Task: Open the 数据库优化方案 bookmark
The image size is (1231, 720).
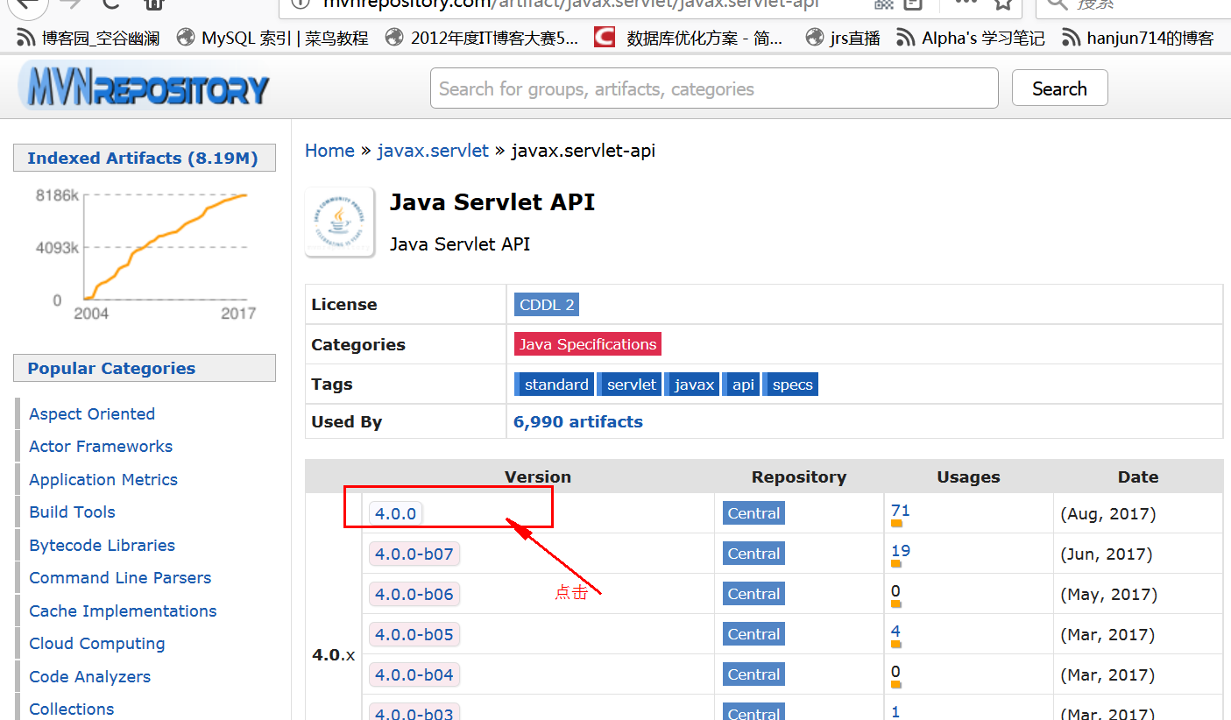Action: pos(689,39)
